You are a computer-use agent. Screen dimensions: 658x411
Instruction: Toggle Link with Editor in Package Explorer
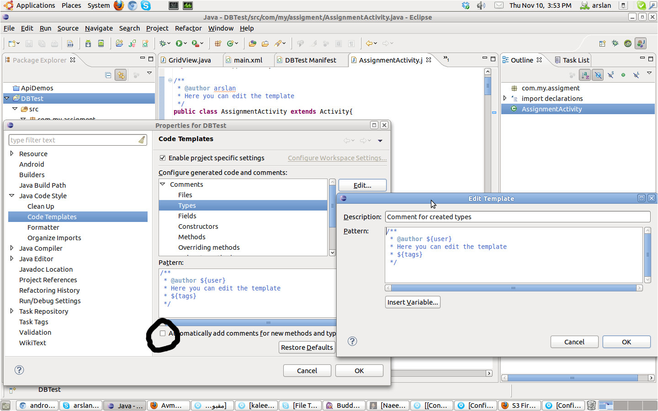coord(121,75)
